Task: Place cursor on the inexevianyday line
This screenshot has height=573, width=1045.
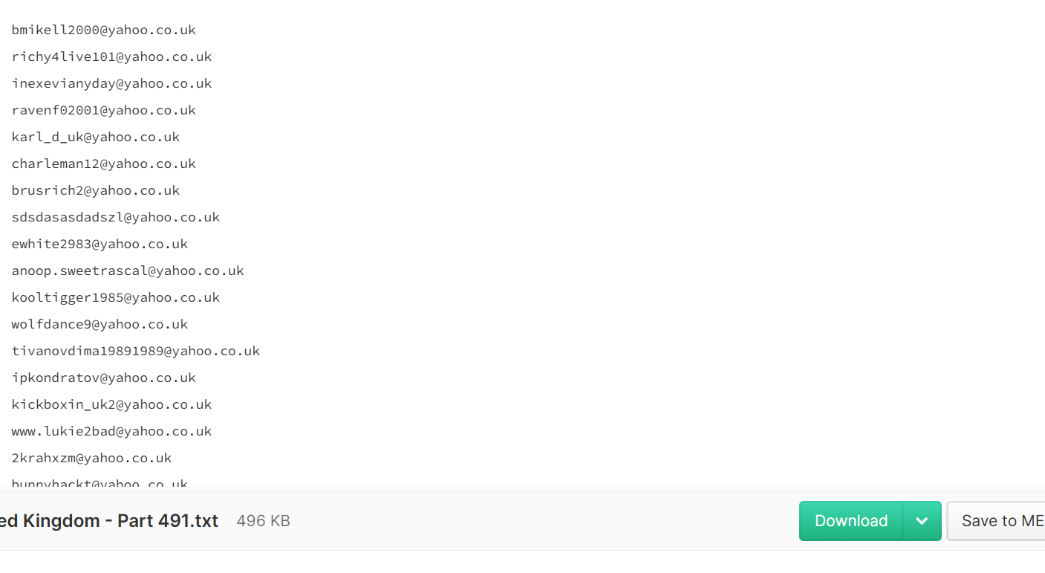Action: pyautogui.click(x=112, y=84)
